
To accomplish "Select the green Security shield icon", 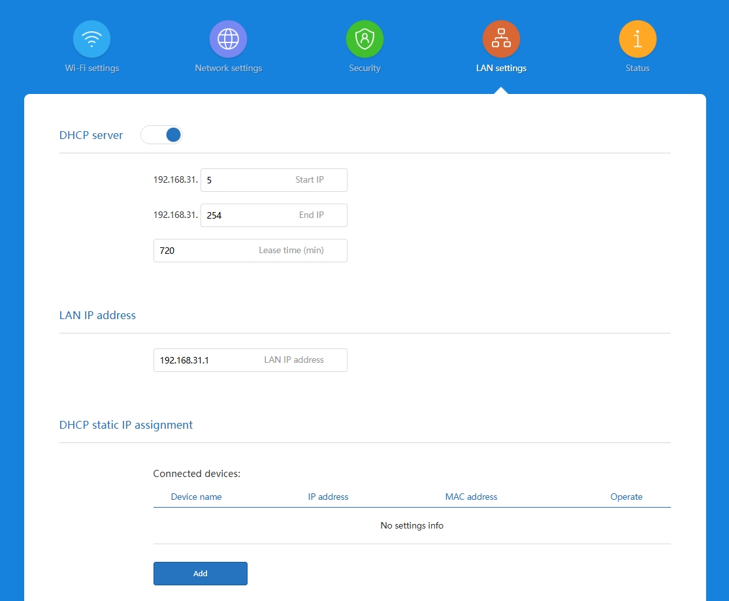I will click(x=364, y=39).
